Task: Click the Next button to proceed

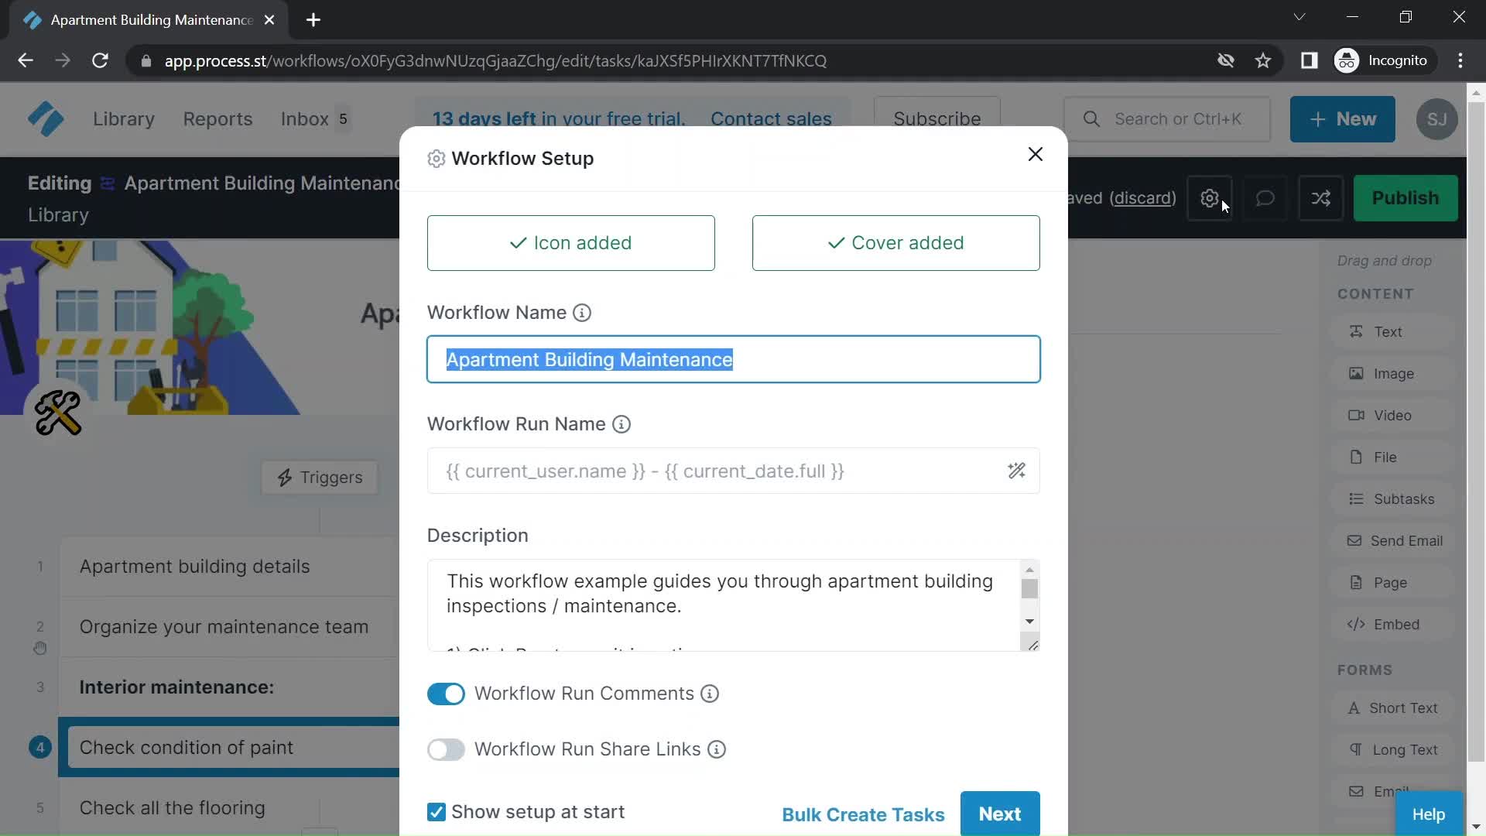Action: click(x=1000, y=814)
